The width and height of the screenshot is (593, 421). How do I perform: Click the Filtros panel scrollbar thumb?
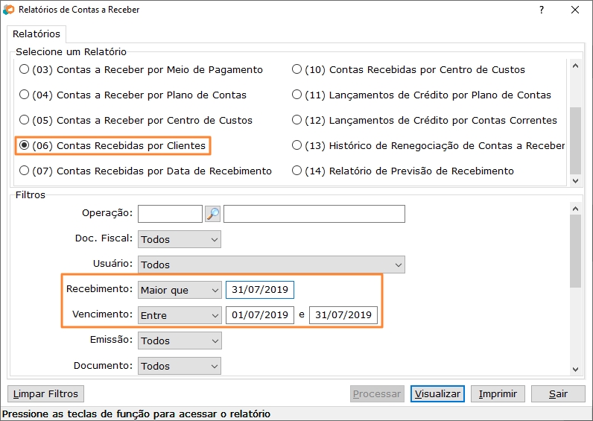point(576,252)
